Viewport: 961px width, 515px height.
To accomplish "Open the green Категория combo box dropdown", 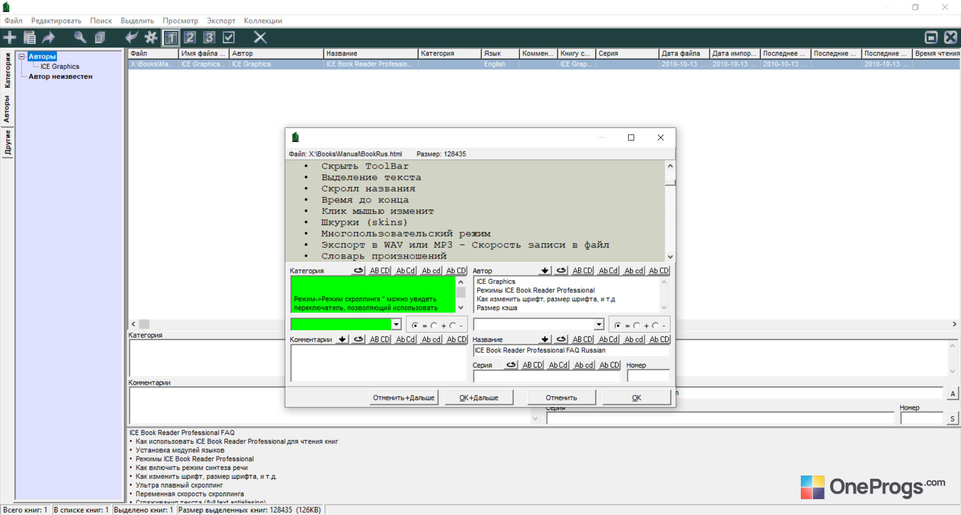I will point(396,324).
